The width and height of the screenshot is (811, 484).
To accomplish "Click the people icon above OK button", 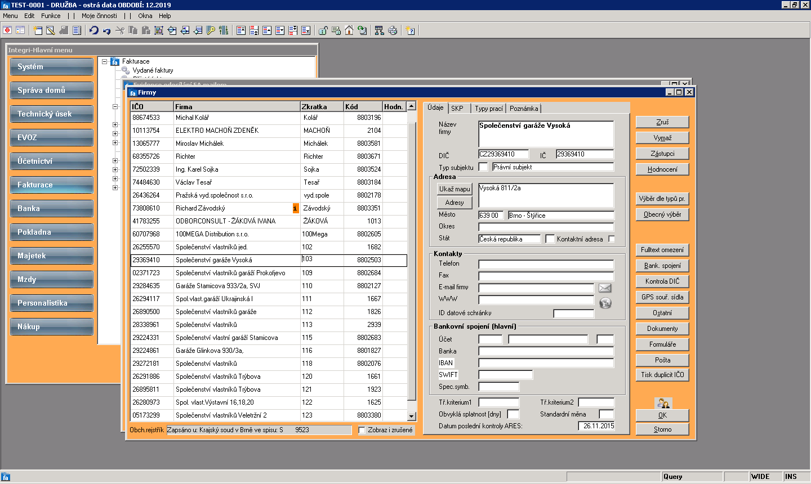I will point(662,403).
